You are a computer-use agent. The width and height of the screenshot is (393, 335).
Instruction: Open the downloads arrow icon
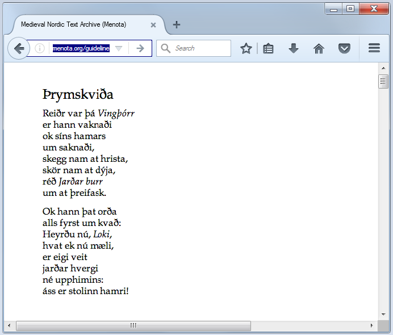pyautogui.click(x=294, y=49)
